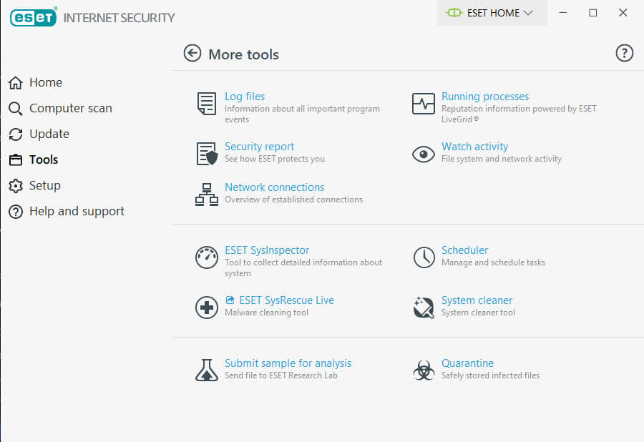Click 'Malware cleaning tool' description
Image resolution: width=644 pixels, height=442 pixels.
(267, 313)
